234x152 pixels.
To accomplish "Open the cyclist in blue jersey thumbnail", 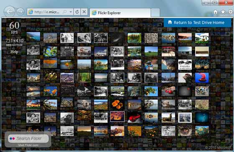I will click(151, 64).
